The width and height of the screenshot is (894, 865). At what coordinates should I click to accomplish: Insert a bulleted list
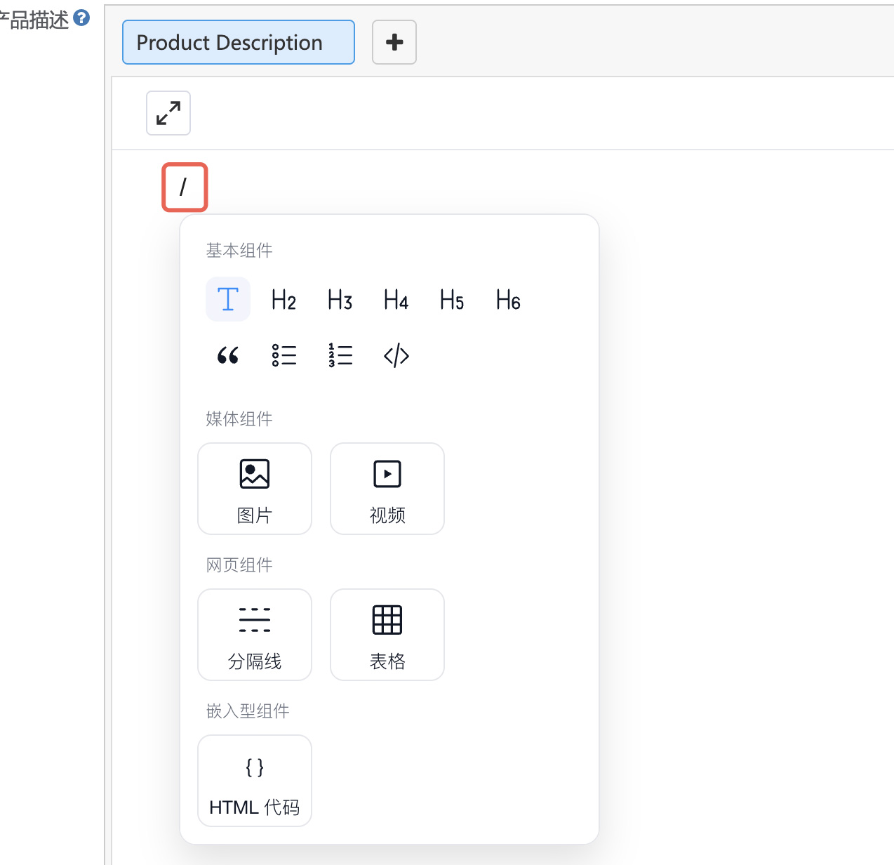(284, 355)
